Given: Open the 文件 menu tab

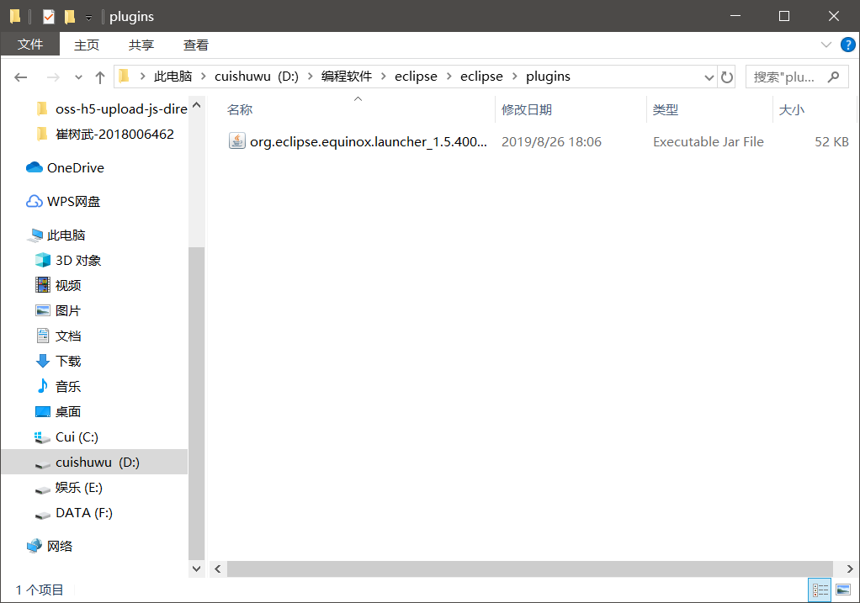Looking at the screenshot, I should tap(30, 45).
